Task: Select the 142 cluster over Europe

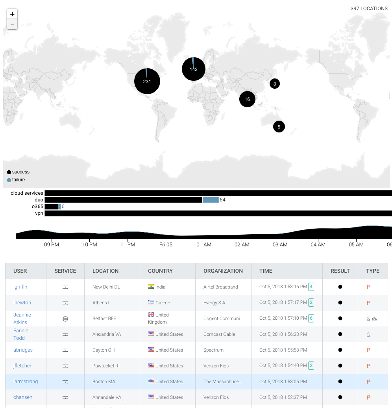Action: (x=194, y=69)
